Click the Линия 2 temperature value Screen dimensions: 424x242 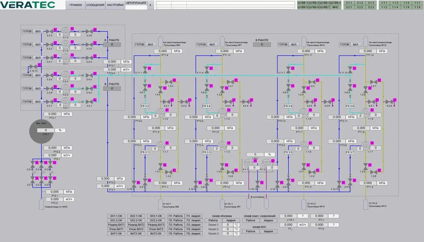click(x=228, y=229)
